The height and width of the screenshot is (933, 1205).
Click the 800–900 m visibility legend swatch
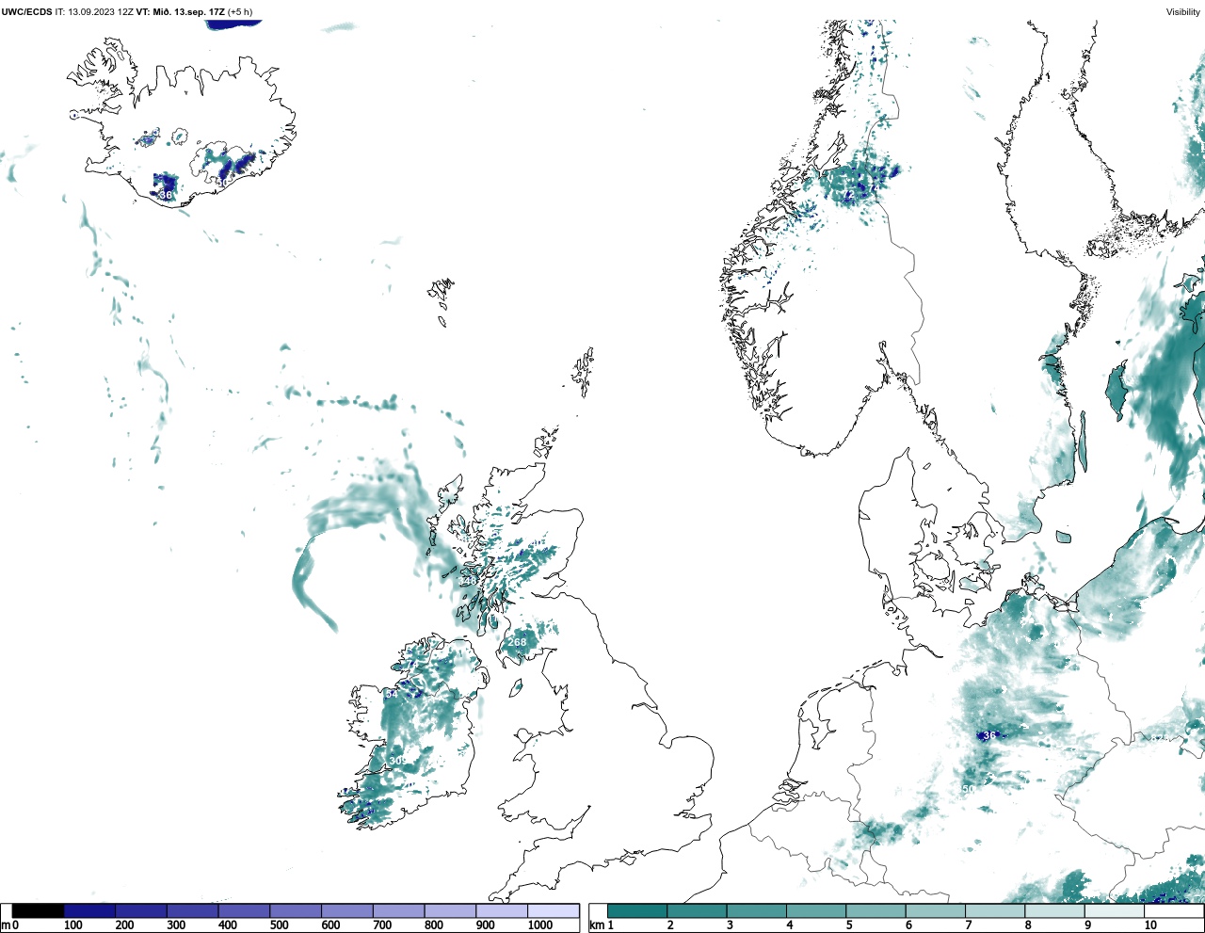(x=449, y=910)
